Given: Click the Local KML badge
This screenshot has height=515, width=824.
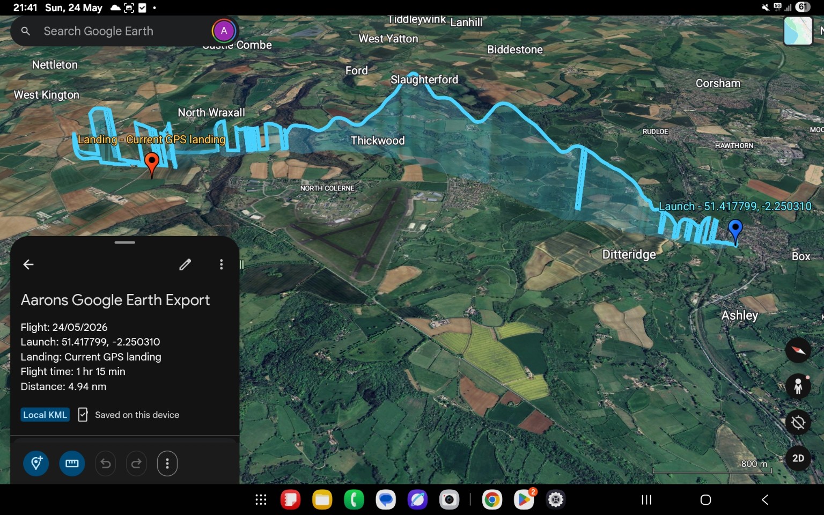Looking at the screenshot, I should click(45, 415).
